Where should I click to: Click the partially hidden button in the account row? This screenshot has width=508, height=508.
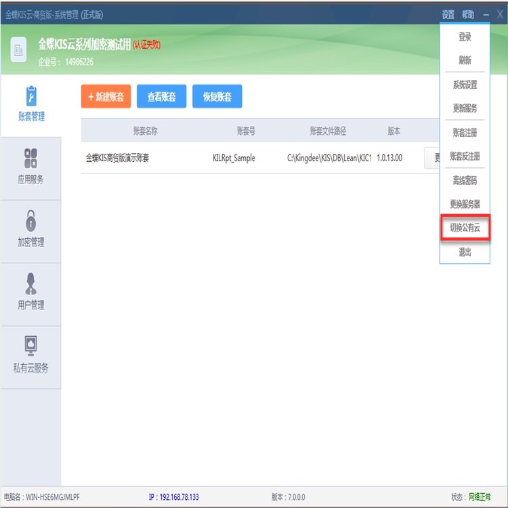click(x=432, y=158)
